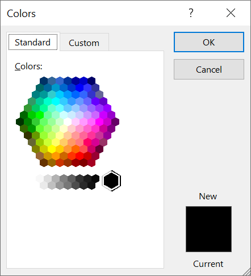
Task: Select the dark green leftmost hexagon
Action: [x=20, y=122]
